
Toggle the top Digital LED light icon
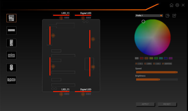tap(83, 18)
